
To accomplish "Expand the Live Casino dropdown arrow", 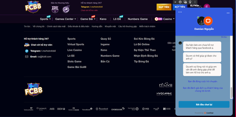I will point(174,19).
